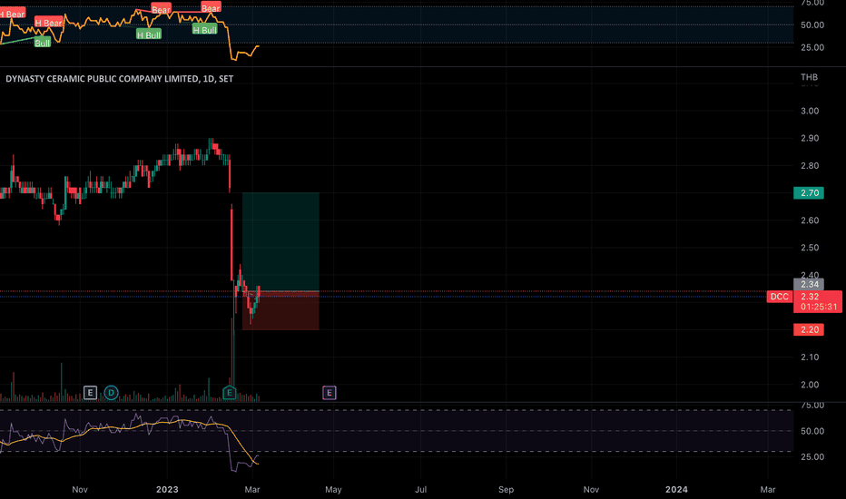Open the purple E upcoming earnings marker
Viewport: 846px width, 499px height.
pyautogui.click(x=330, y=393)
